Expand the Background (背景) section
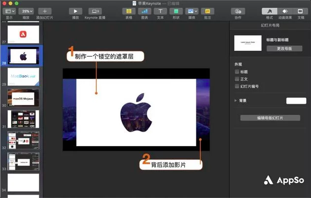This screenshot has width=311, height=198. tap(236, 101)
